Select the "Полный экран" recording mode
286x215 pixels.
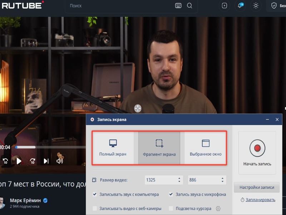(113, 148)
